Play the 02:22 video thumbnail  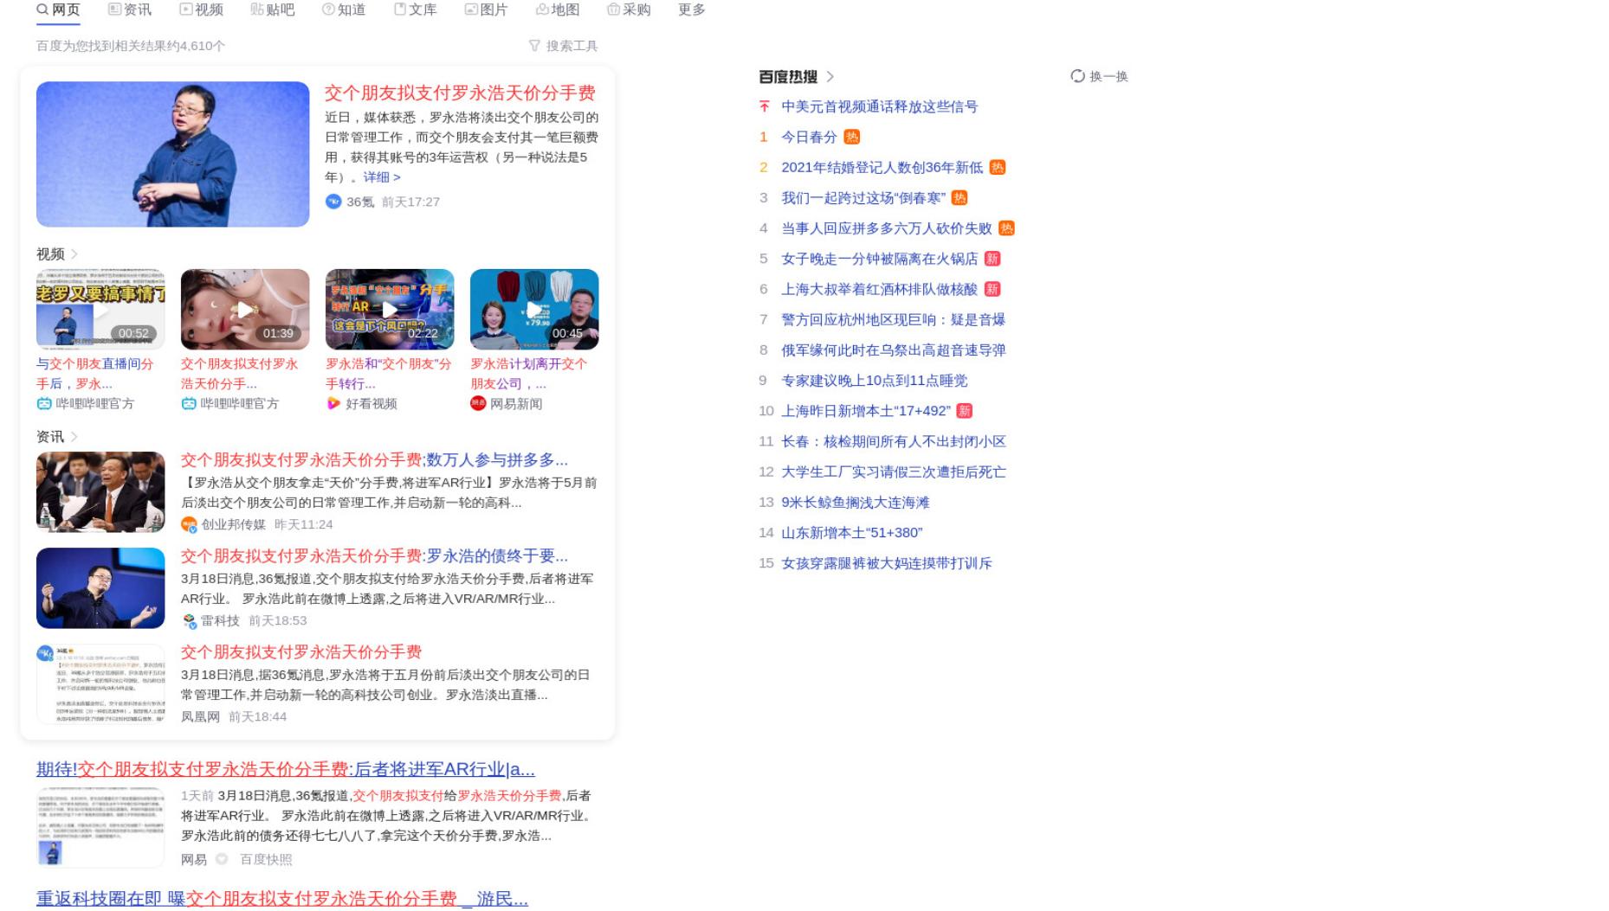pos(390,309)
